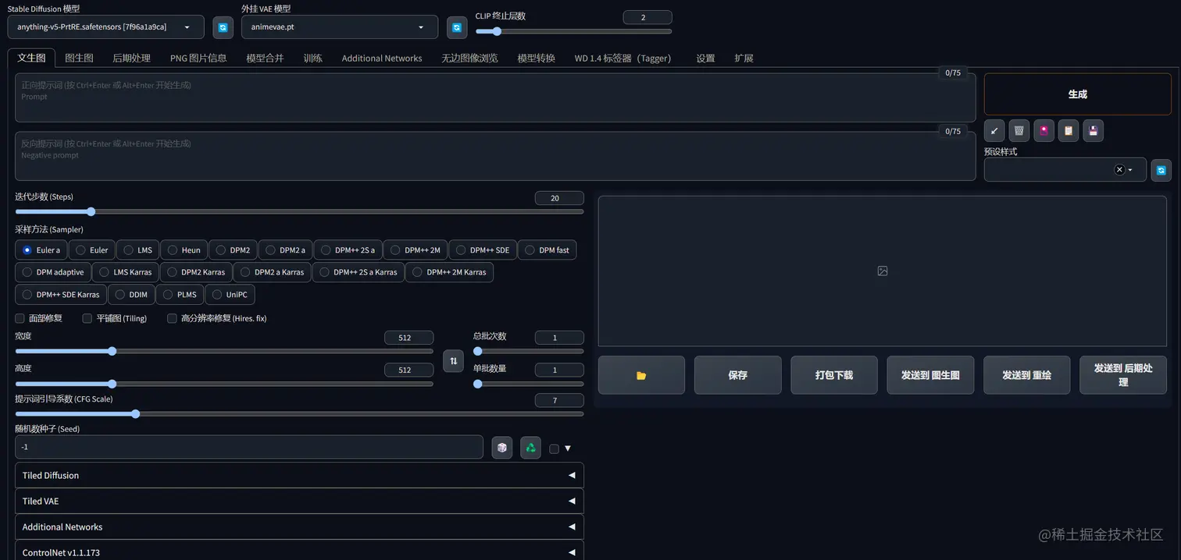Click the Steps number box showing 20
This screenshot has height=560, width=1181.
(559, 198)
